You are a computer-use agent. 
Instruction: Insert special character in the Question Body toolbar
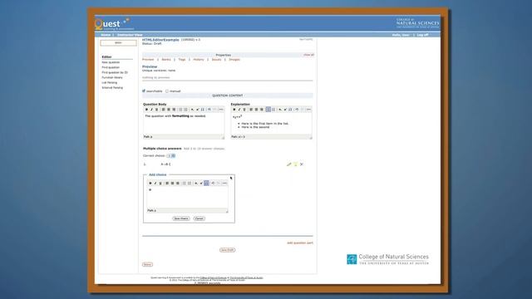[203, 110]
